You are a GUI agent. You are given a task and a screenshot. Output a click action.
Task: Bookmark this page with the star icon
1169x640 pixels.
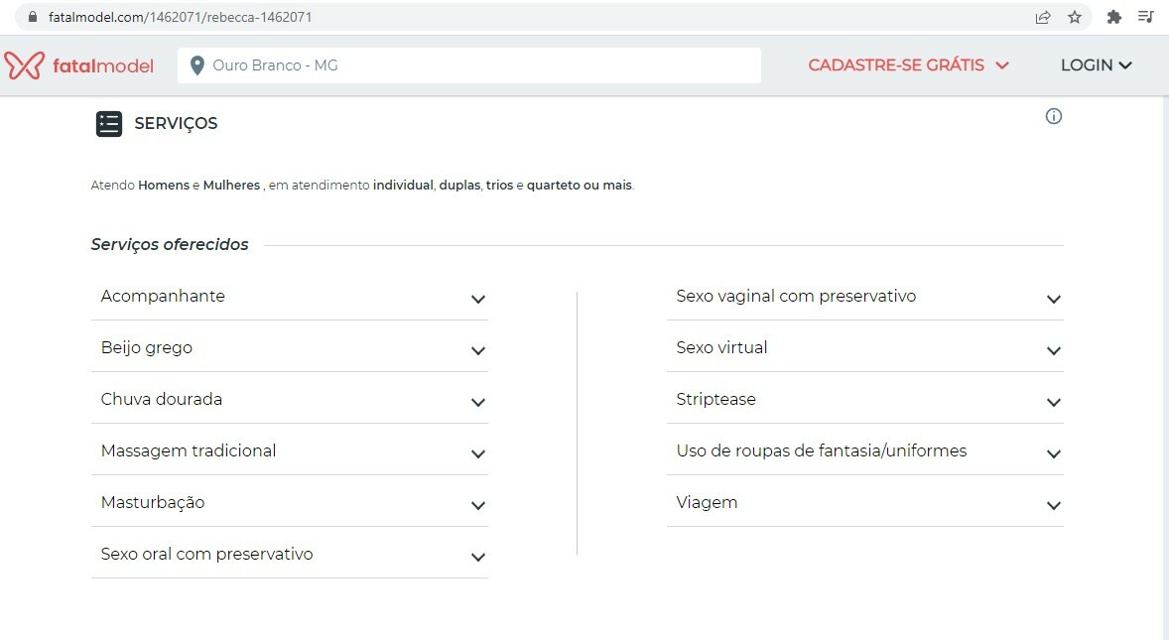pyautogui.click(x=1075, y=17)
